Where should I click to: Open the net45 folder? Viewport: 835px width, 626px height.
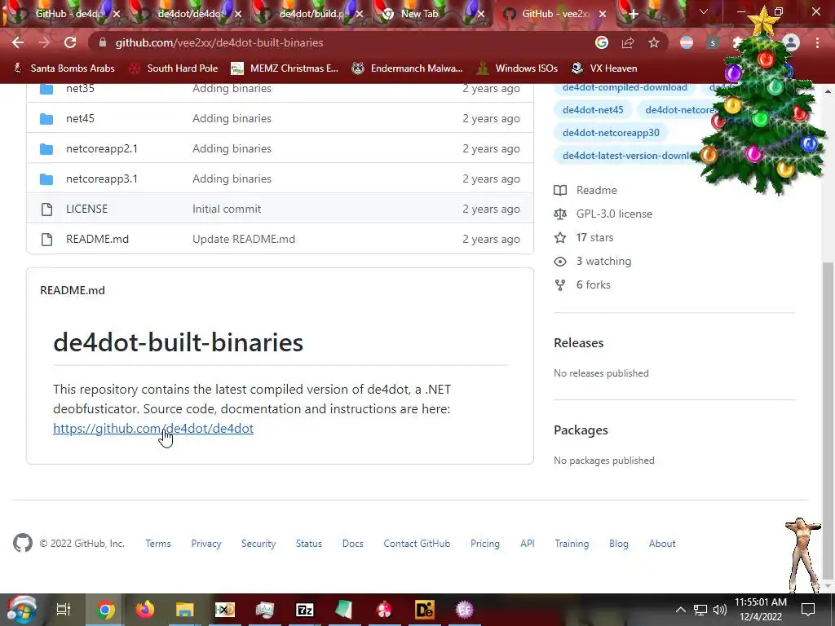click(x=80, y=118)
